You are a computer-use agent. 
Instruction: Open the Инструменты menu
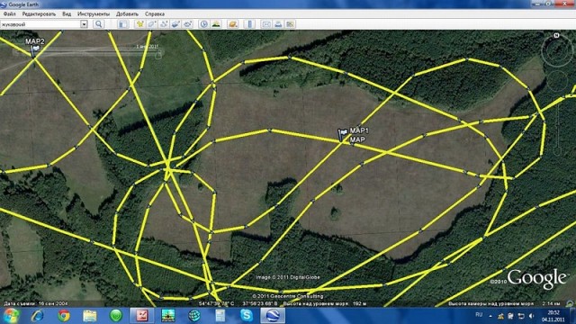tap(94, 14)
